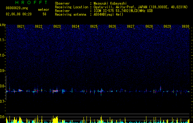
Task: Click the 0.8 kHz axis label
Action: [3, 86]
